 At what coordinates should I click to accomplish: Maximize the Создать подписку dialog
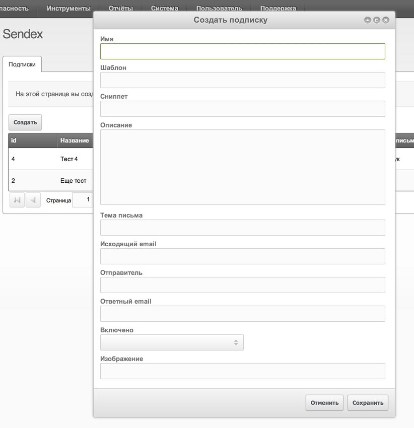[x=377, y=20]
